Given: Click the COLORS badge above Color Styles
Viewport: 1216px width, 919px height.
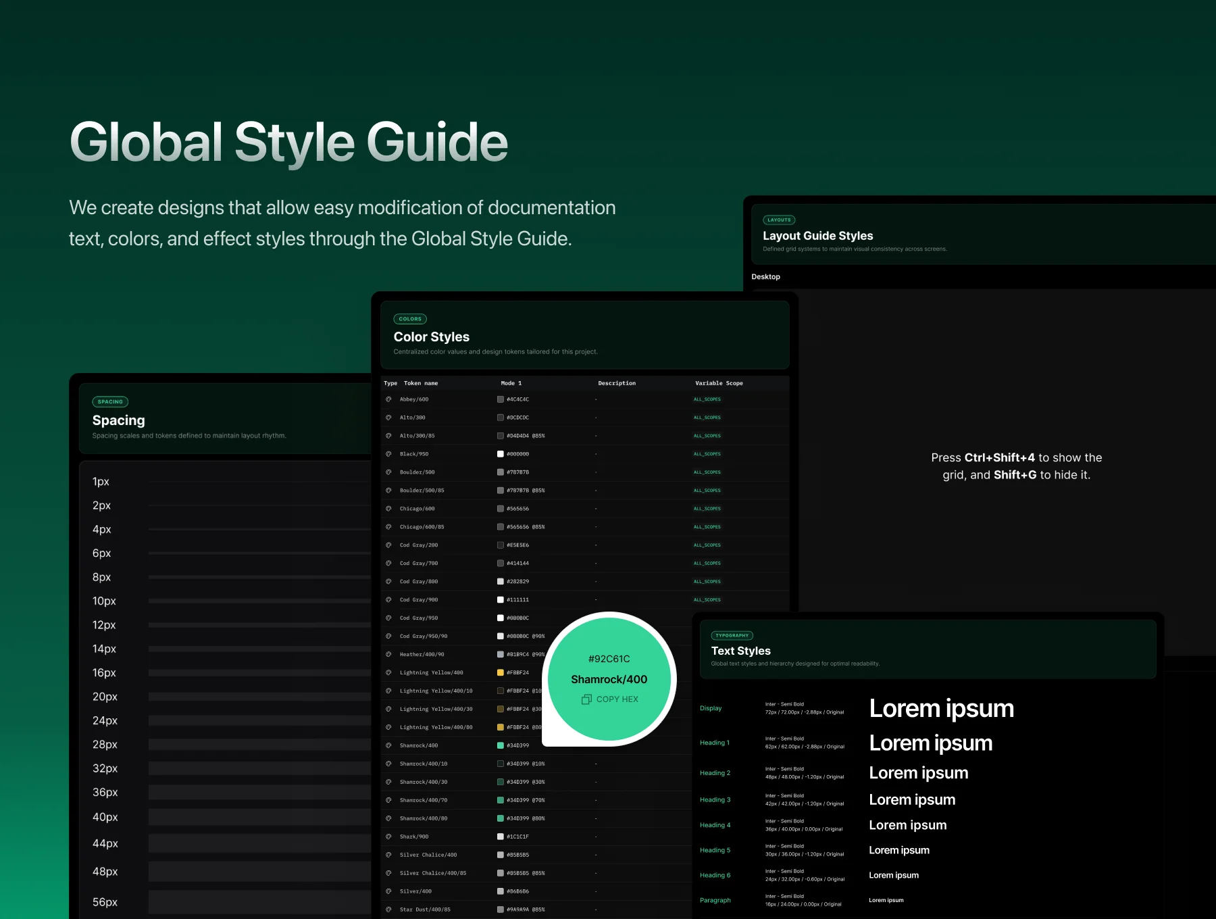Looking at the screenshot, I should [x=410, y=319].
